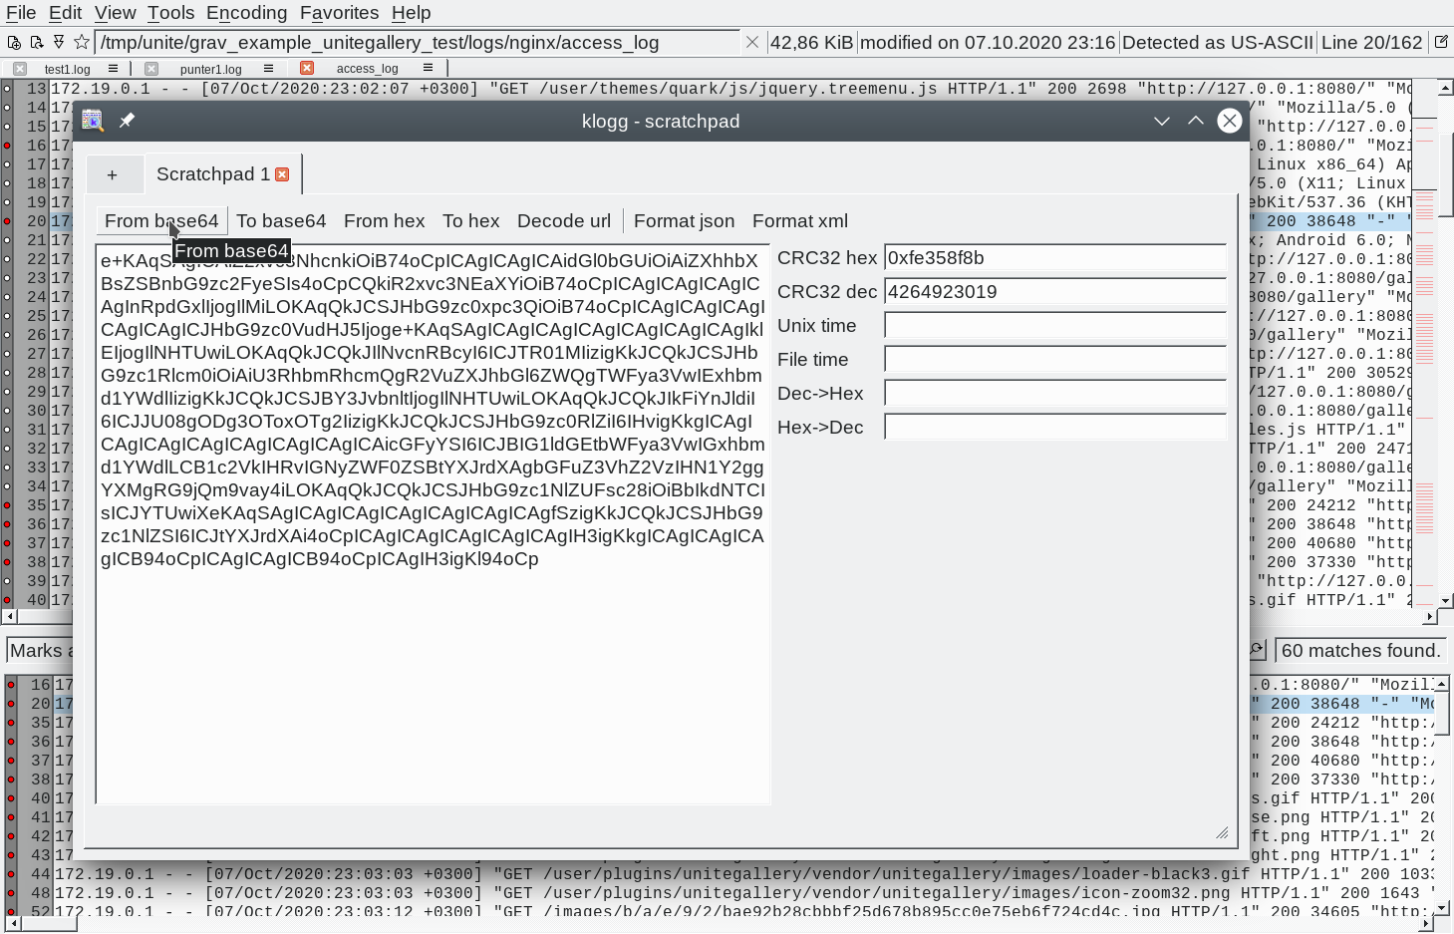Click the pin icon in the scratchpad title bar
The image size is (1454, 934).
[x=127, y=121]
